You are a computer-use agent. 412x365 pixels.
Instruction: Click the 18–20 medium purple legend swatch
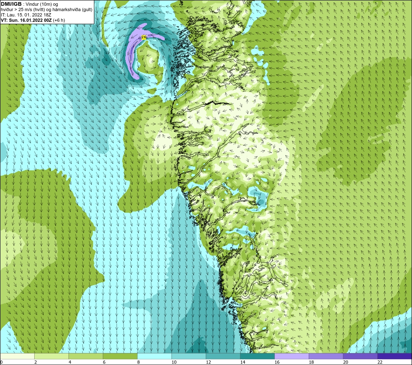tap(326, 356)
